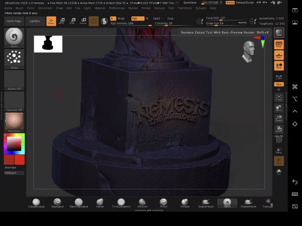Click the FillObject button
Image resolution: width=302 pixels, height=226 pixels.
pyautogui.click(x=14, y=173)
